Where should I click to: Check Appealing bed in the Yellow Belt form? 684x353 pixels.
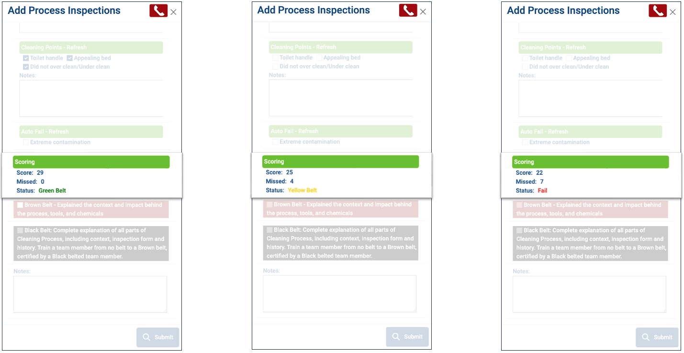pyautogui.click(x=319, y=57)
